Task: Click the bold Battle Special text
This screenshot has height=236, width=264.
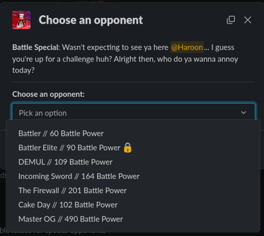Action: [x=36, y=47]
